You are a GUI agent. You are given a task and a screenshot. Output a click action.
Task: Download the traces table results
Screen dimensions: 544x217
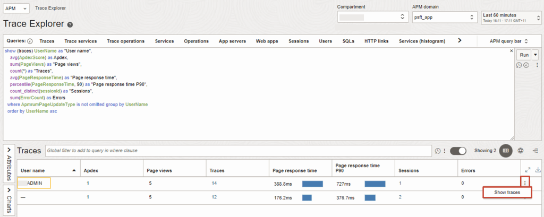pos(538,170)
